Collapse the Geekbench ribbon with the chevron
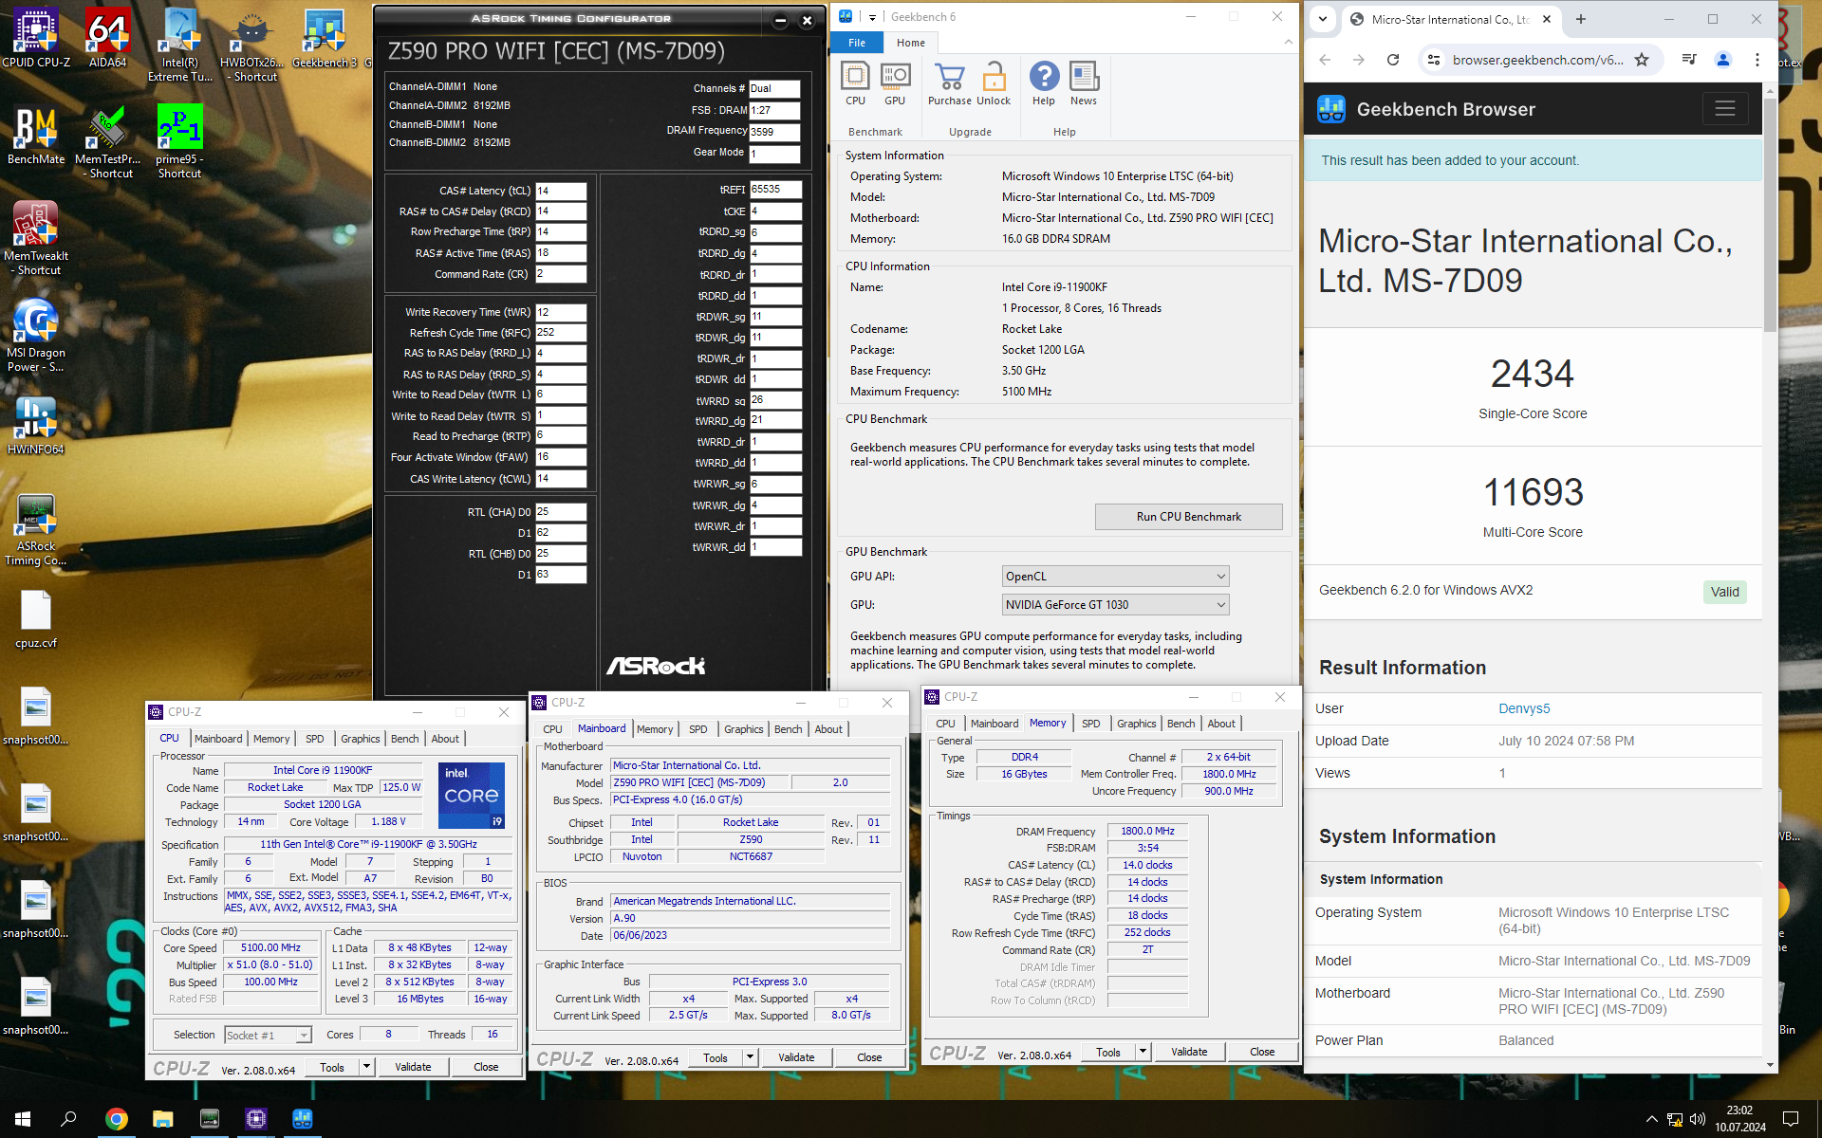This screenshot has height=1138, width=1822. [1288, 42]
